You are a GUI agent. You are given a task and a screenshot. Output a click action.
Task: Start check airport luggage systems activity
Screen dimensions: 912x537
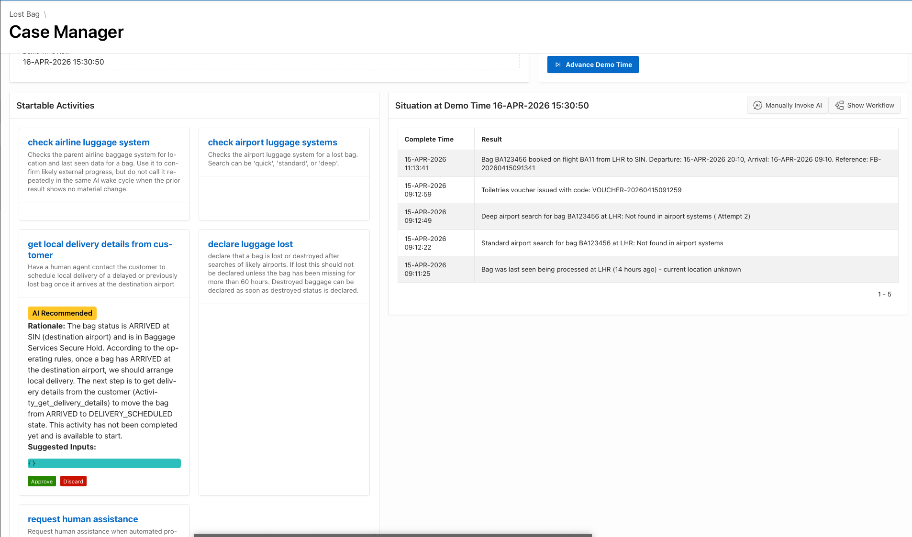point(272,142)
